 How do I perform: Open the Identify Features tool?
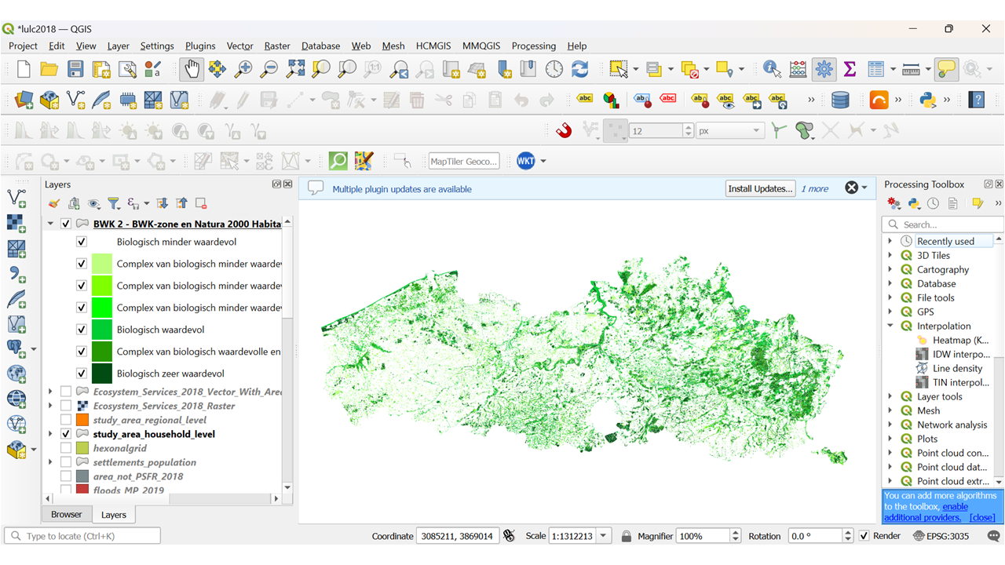tap(772, 69)
